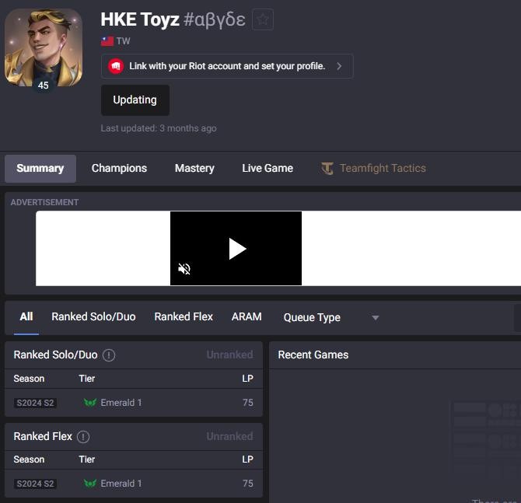Click the 75 LP value in Ranked Solo/Duo
This screenshot has height=503, width=521.
248,403
